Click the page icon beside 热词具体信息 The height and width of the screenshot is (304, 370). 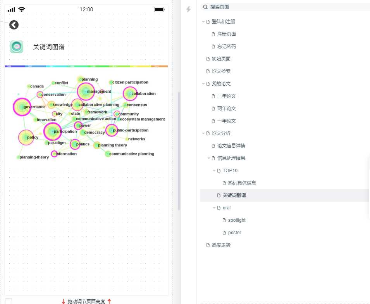(x=224, y=183)
